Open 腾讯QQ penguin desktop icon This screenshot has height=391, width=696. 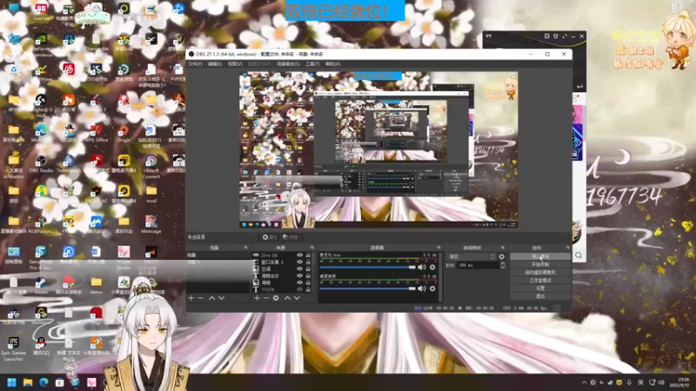tap(41, 346)
